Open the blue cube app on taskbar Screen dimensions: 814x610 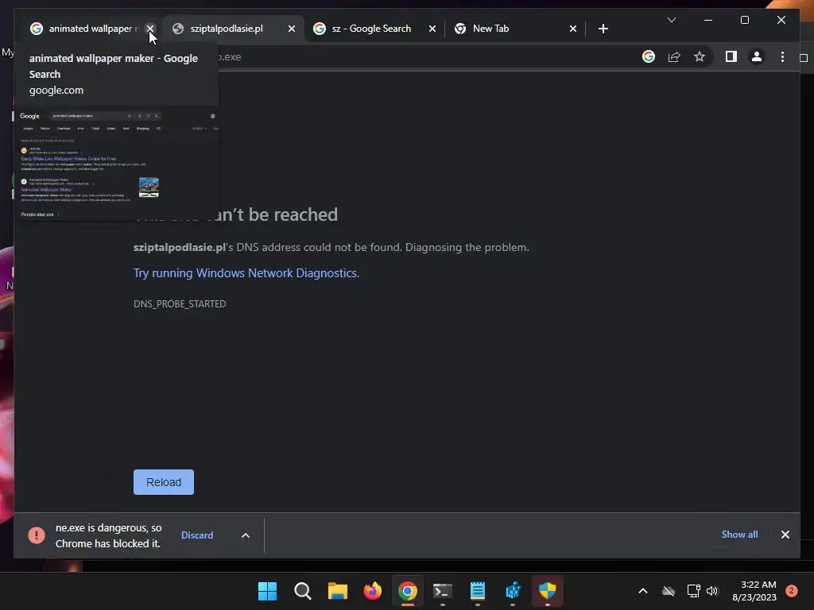point(513,591)
